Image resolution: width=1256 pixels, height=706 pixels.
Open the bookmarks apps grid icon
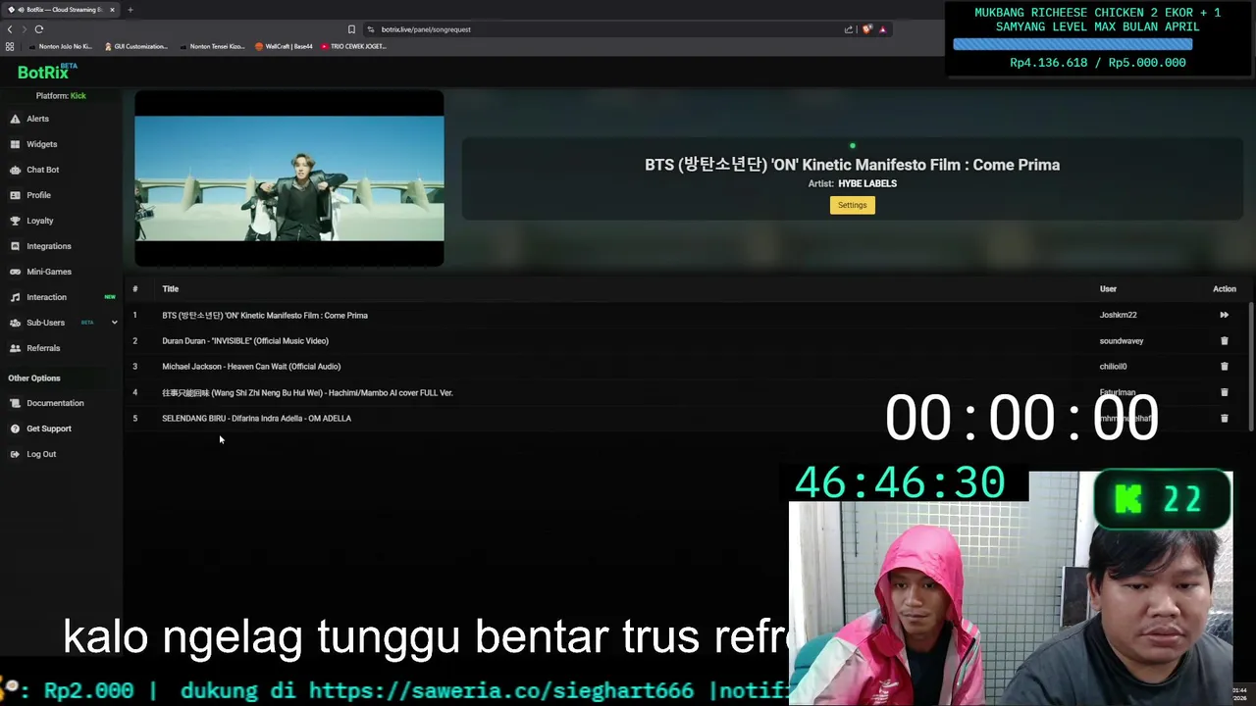[x=10, y=46]
